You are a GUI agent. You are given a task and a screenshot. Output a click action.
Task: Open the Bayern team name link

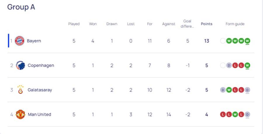(x=34, y=41)
